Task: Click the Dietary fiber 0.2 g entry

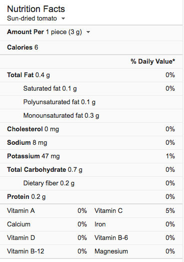Action: point(48,183)
